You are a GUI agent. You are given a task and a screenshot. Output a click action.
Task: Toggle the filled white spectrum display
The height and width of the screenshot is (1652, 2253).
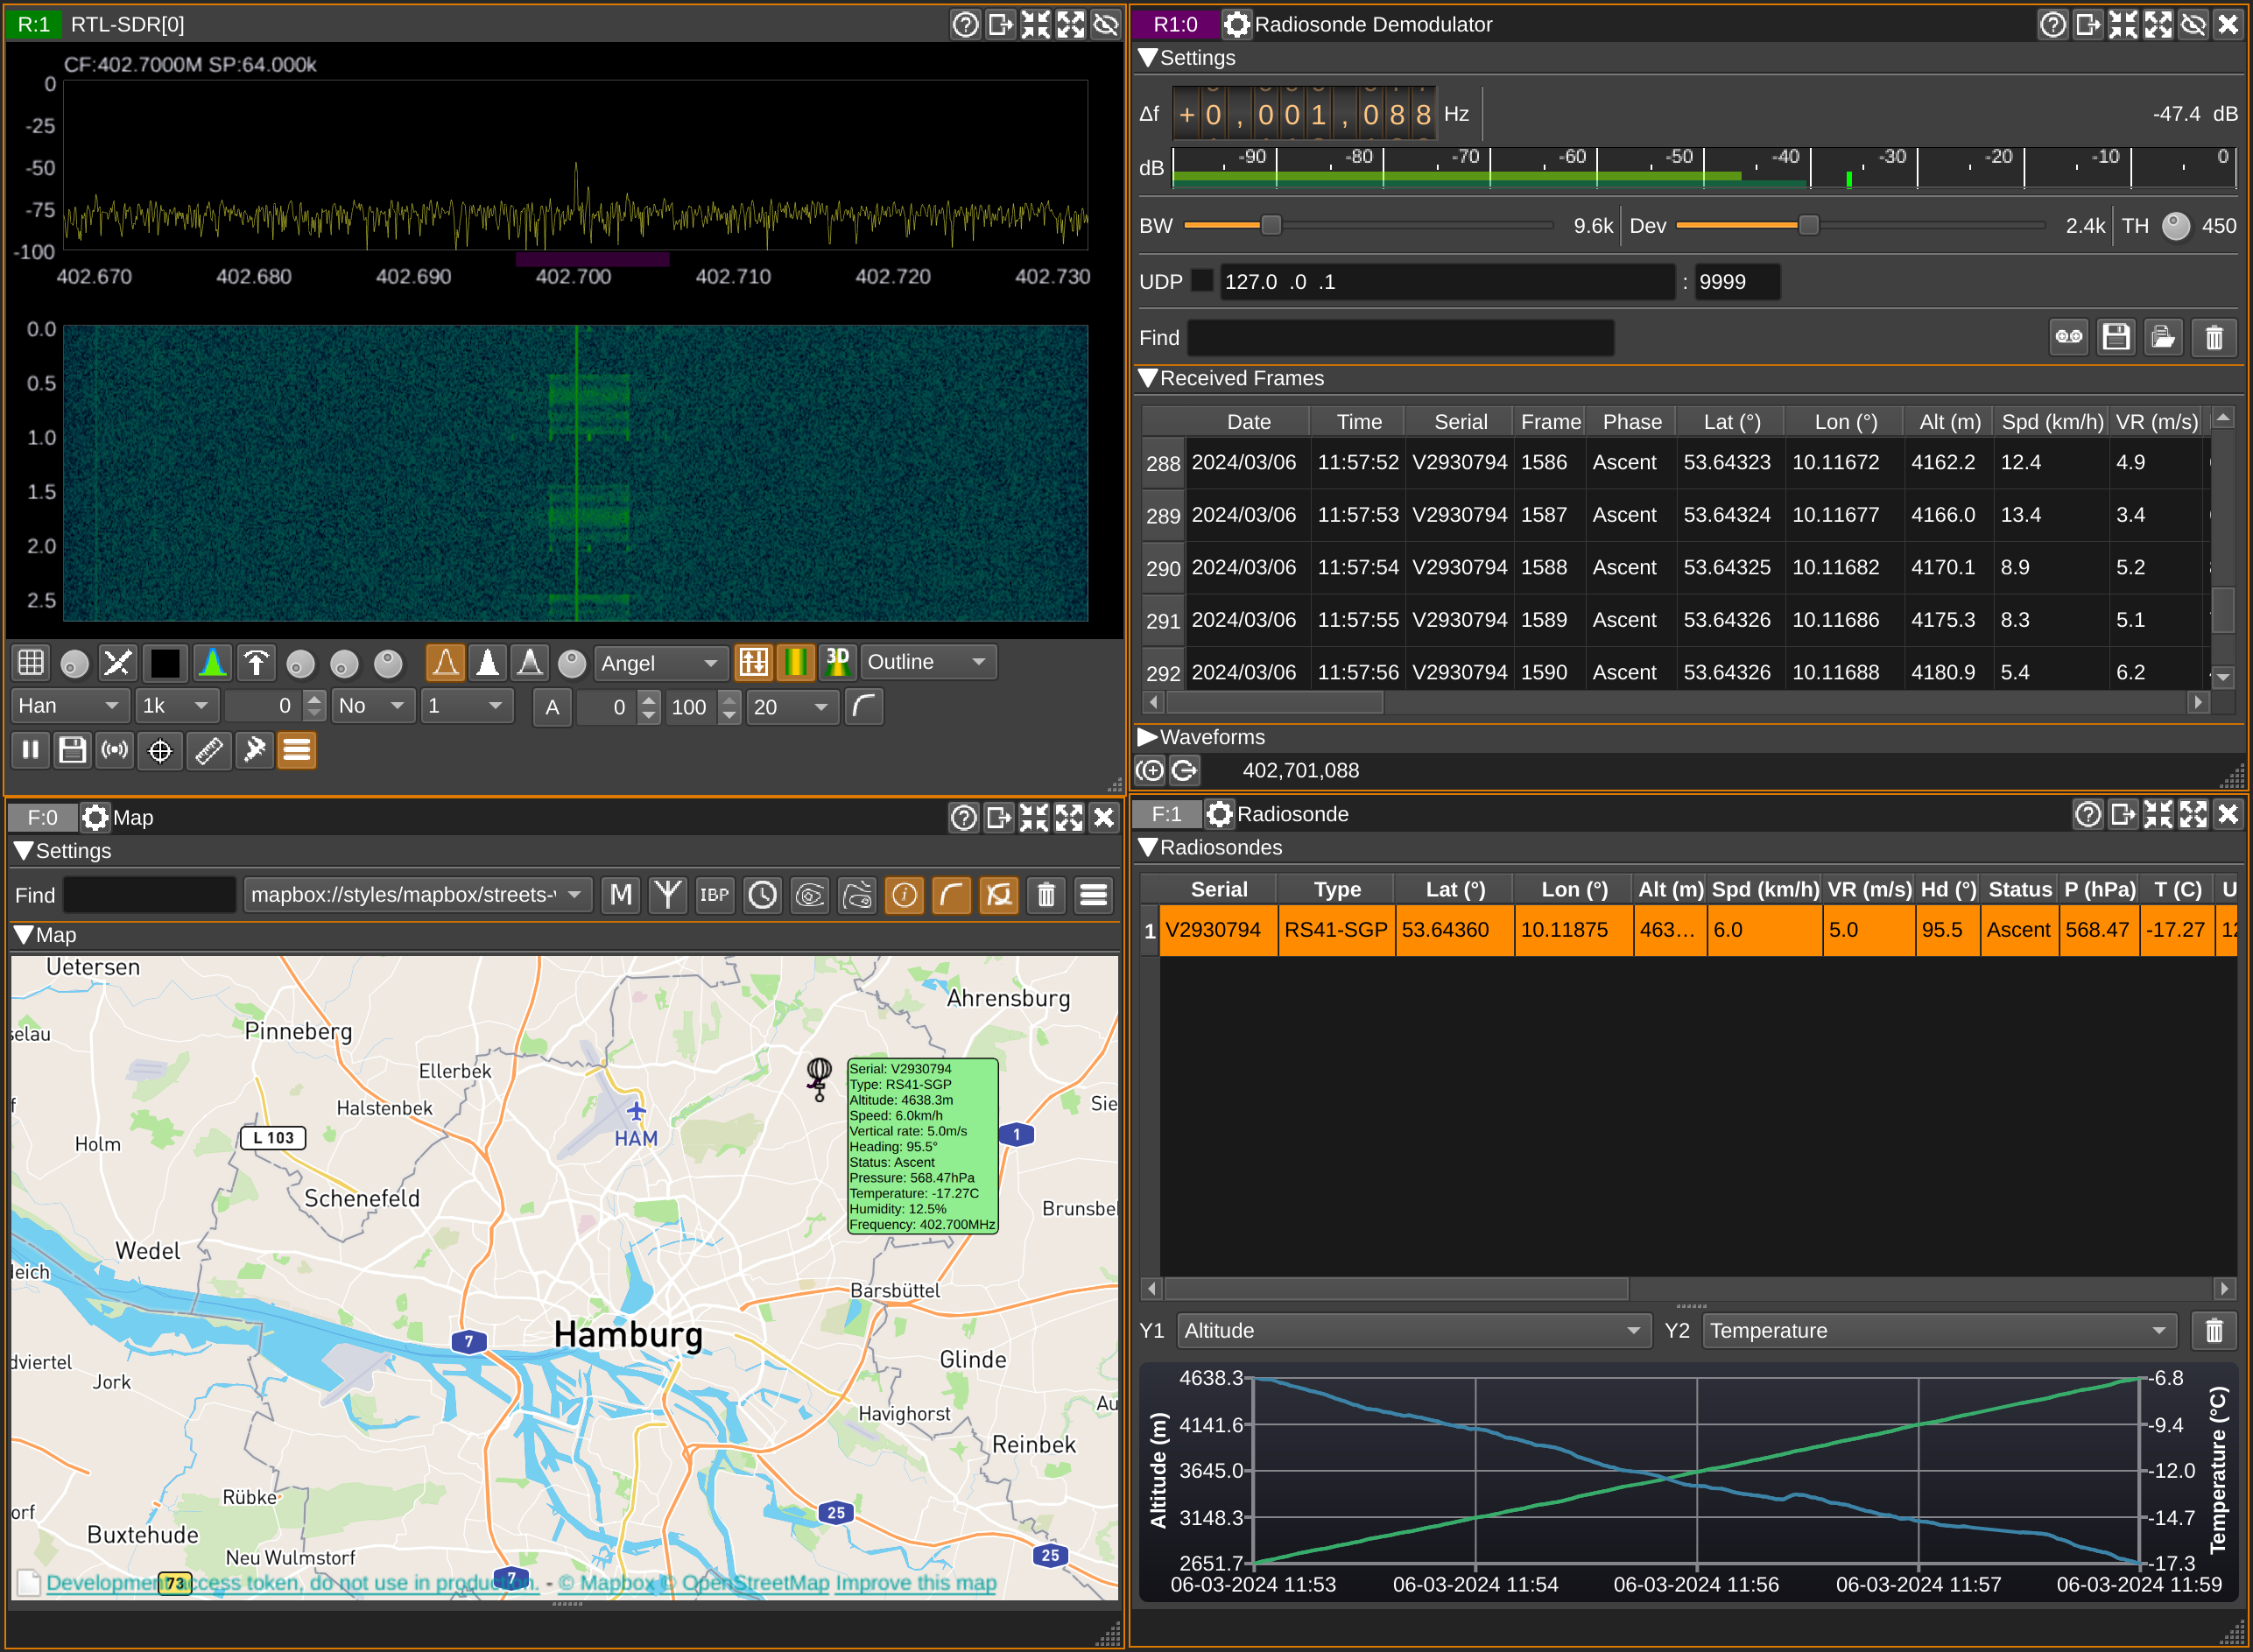(488, 663)
